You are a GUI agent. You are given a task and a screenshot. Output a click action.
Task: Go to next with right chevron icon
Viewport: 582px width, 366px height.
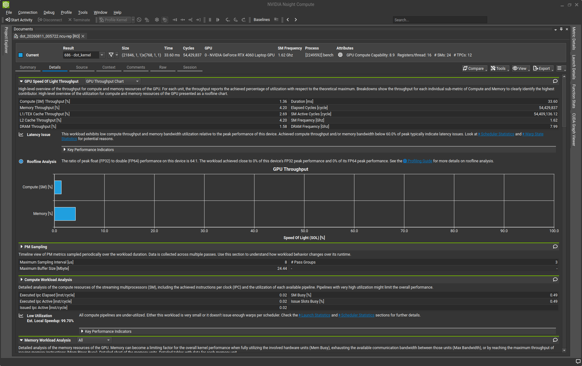pos(296,20)
